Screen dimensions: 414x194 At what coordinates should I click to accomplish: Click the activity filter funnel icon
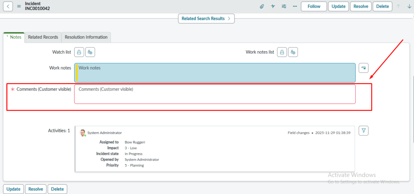(x=364, y=130)
